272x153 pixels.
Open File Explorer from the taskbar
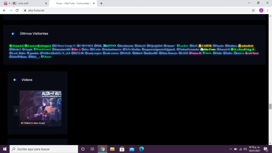click(112, 149)
